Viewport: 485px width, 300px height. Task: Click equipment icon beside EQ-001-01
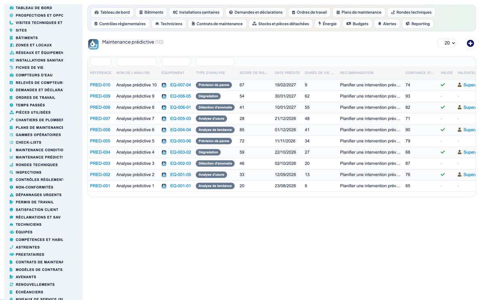[164, 186]
